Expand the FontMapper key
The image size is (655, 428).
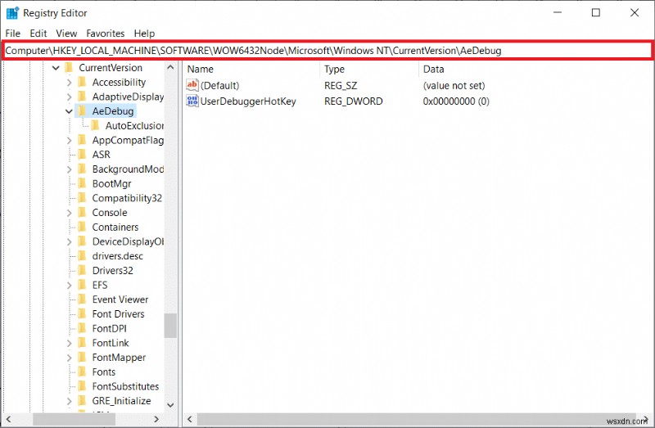(69, 358)
